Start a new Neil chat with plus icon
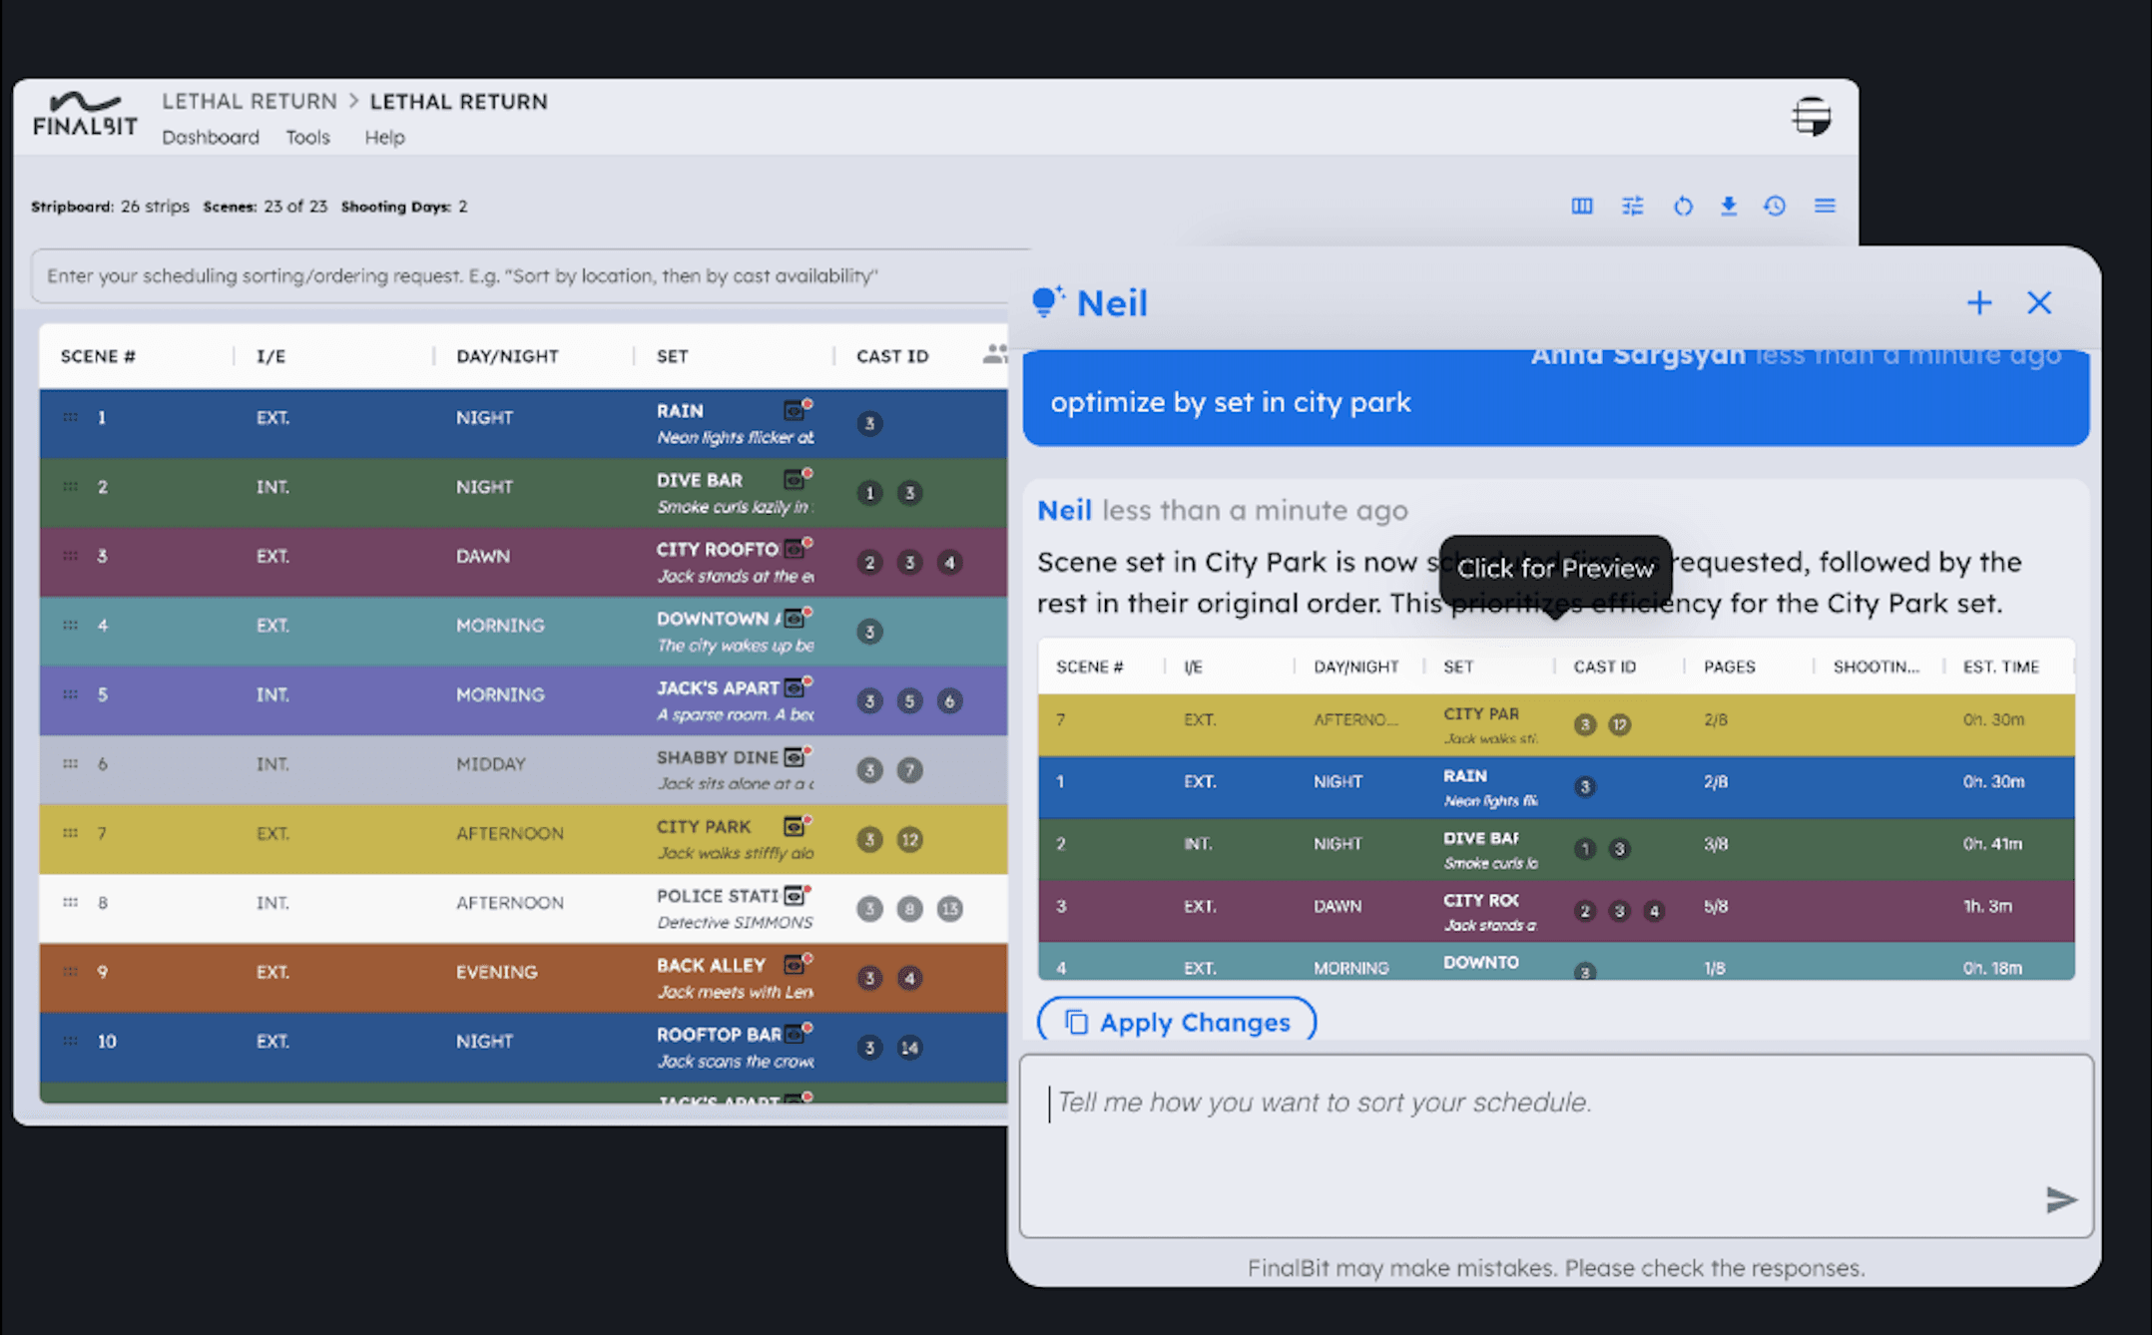Image resolution: width=2152 pixels, height=1335 pixels. click(1978, 302)
